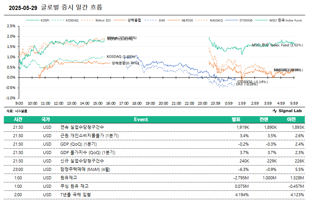Click the -6.3% pending home sales value
Screen dimensions: 309x205
pos(243,169)
